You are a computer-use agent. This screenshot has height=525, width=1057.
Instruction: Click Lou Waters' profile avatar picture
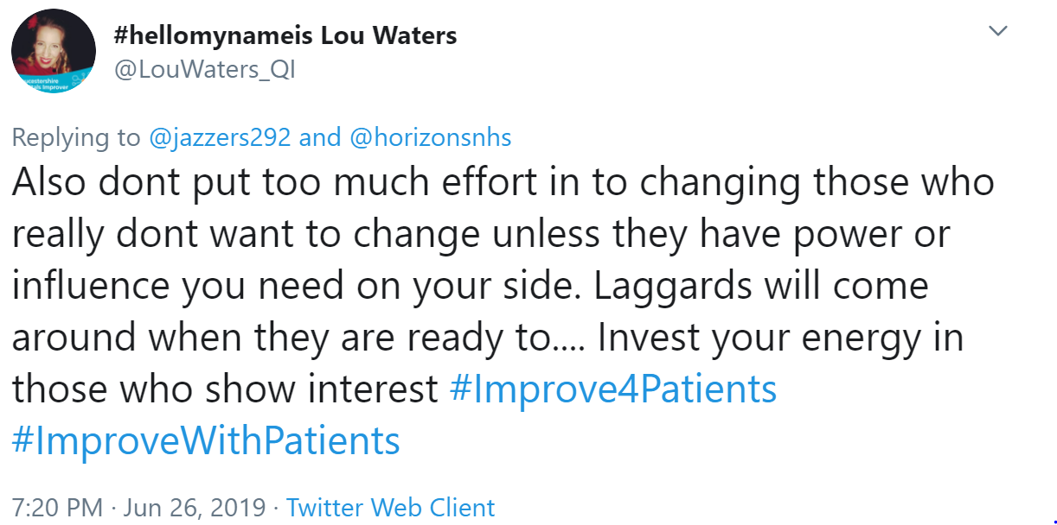[54, 52]
